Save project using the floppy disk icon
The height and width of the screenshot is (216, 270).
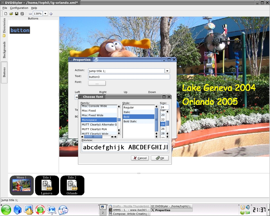17,13
